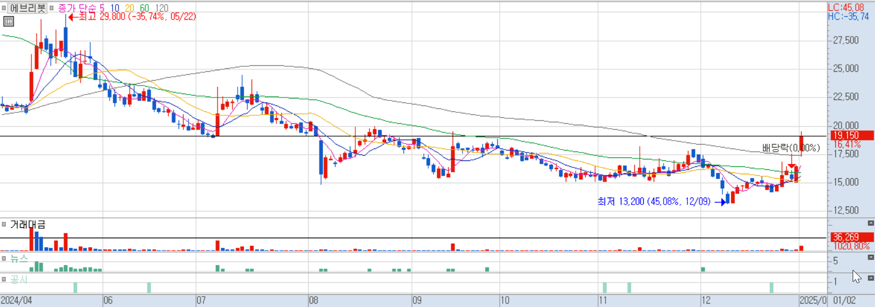Image resolution: width=875 pixels, height=307 pixels.
Task: Click the latest 거래대금 volume bar
Action: click(801, 249)
